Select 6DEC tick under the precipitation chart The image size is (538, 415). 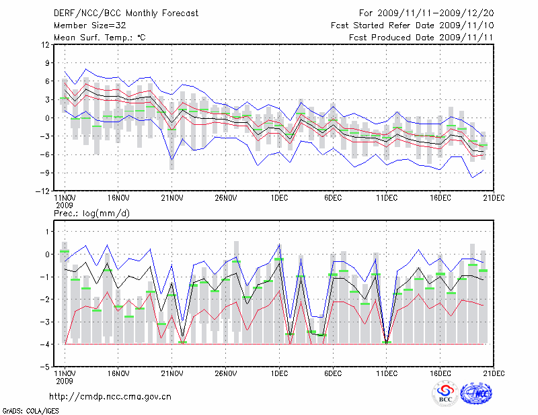point(333,373)
